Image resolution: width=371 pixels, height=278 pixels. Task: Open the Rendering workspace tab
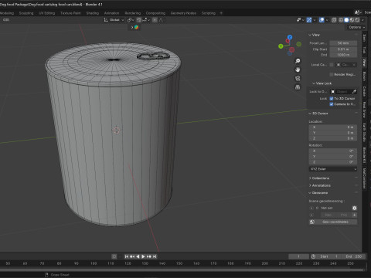coord(133,13)
